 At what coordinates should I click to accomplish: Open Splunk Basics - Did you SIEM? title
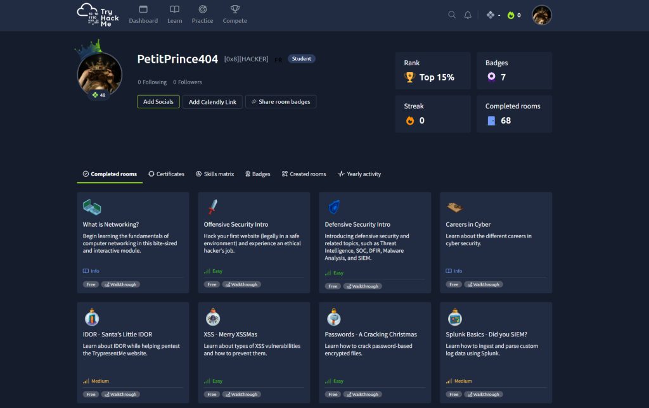tap(486, 335)
